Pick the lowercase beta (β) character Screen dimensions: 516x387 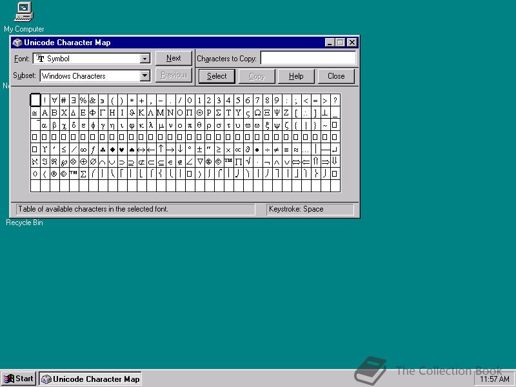[x=54, y=125]
